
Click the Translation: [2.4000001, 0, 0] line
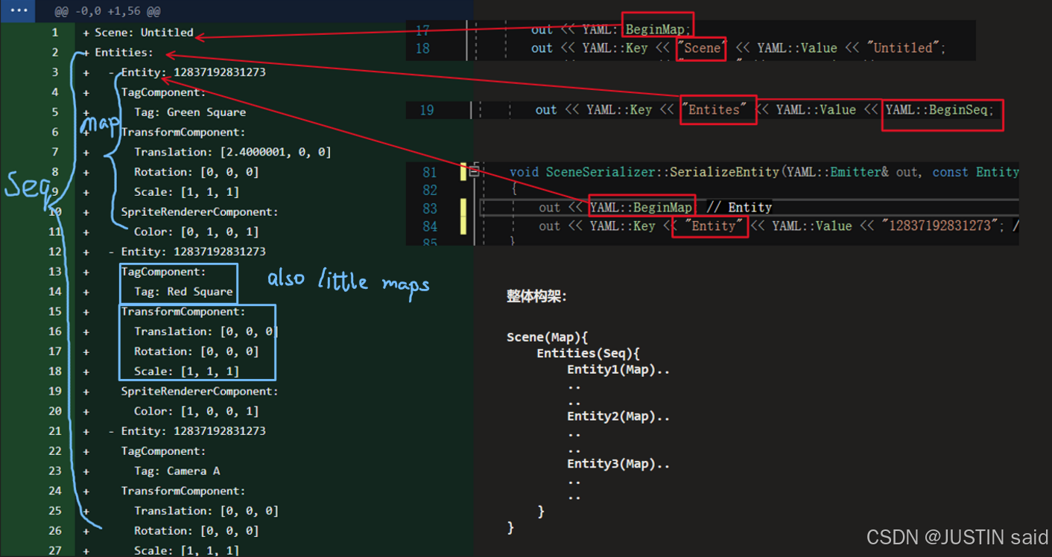232,152
